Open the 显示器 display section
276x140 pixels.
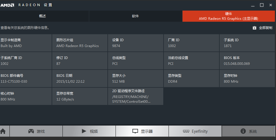(x=142, y=131)
